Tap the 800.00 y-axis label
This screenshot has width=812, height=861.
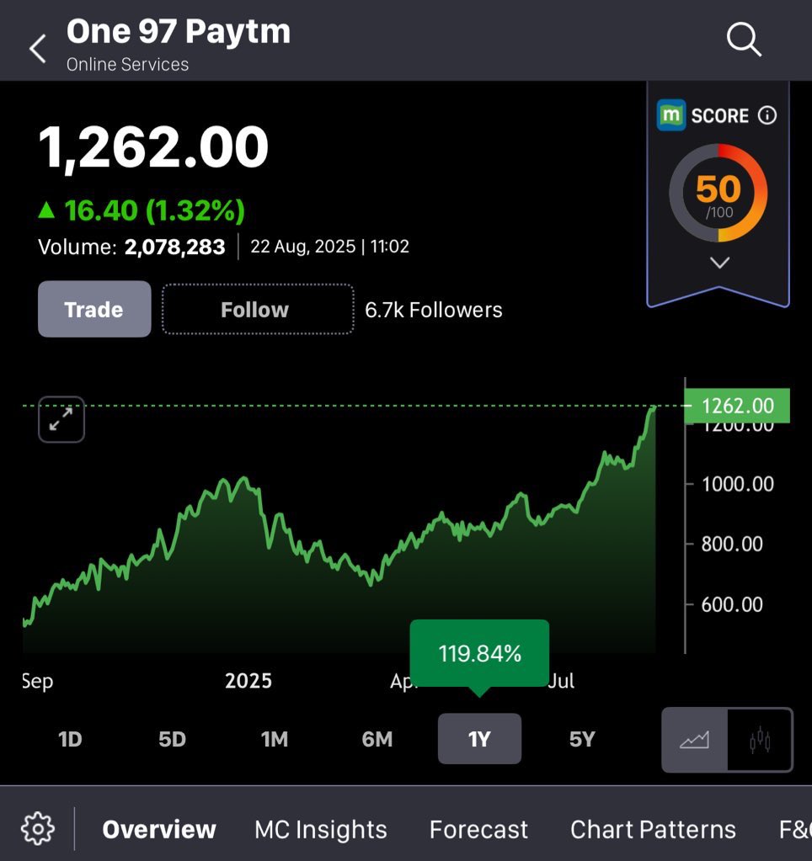click(732, 544)
